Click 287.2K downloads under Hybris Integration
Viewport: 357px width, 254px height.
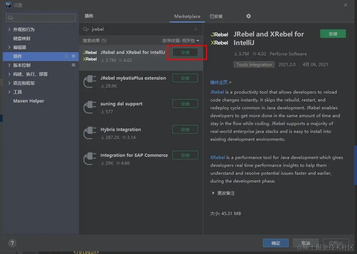tap(110, 137)
